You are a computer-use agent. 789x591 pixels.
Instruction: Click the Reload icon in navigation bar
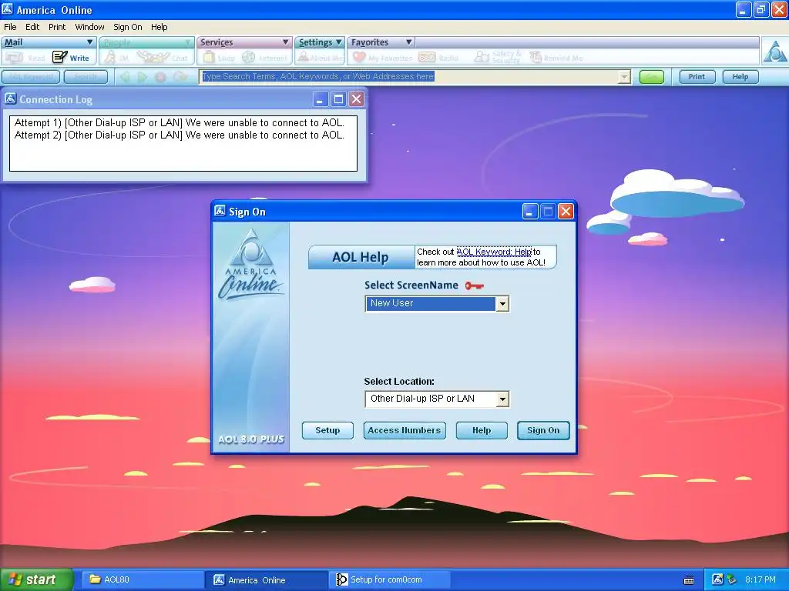tap(180, 77)
